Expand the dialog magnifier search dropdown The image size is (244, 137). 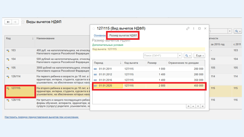point(188,56)
